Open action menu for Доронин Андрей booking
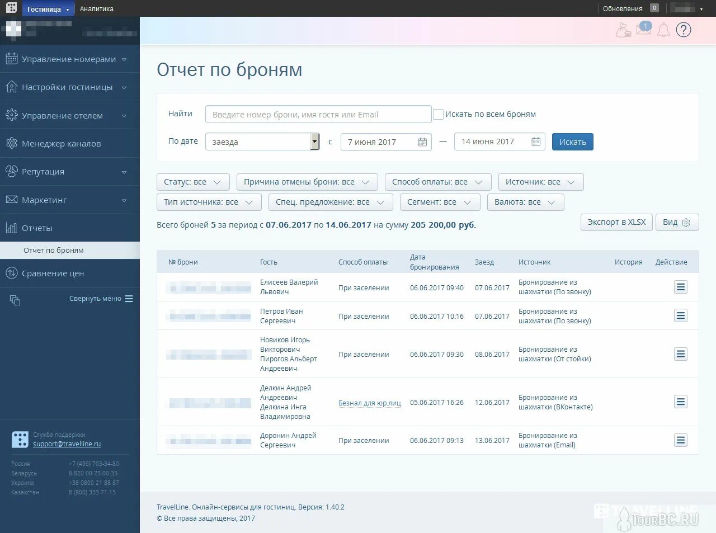716x533 pixels. (x=681, y=440)
